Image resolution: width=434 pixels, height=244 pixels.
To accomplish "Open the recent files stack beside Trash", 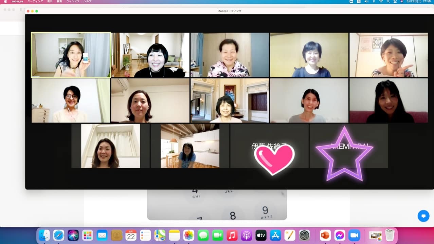I will (x=375, y=235).
